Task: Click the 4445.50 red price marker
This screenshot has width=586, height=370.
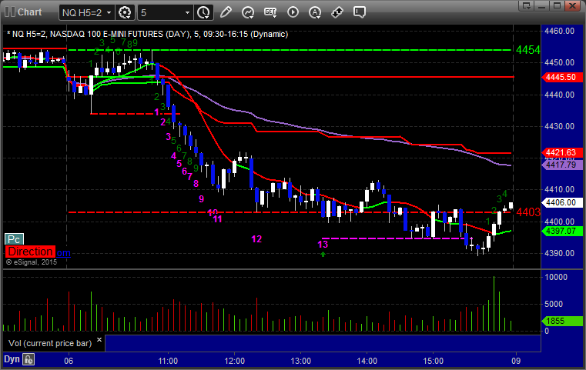Action: tap(561, 77)
